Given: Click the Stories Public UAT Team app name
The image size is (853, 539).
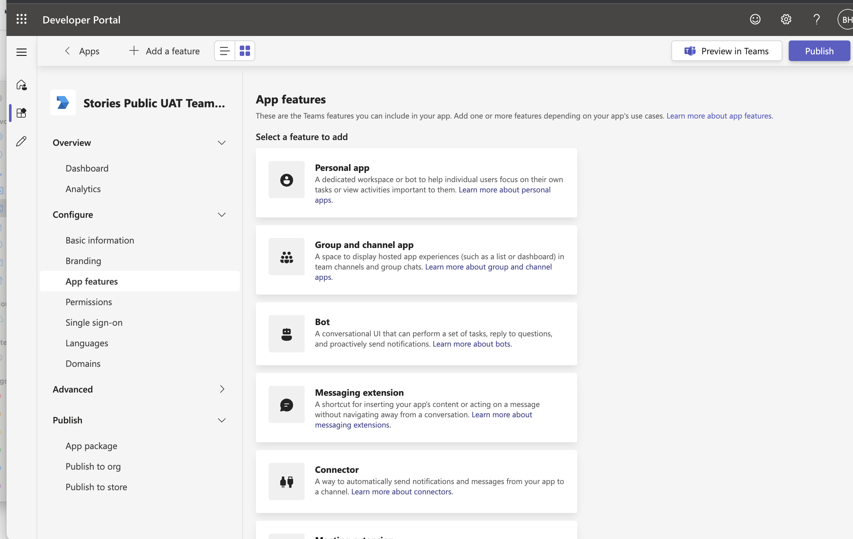Looking at the screenshot, I should [x=154, y=103].
